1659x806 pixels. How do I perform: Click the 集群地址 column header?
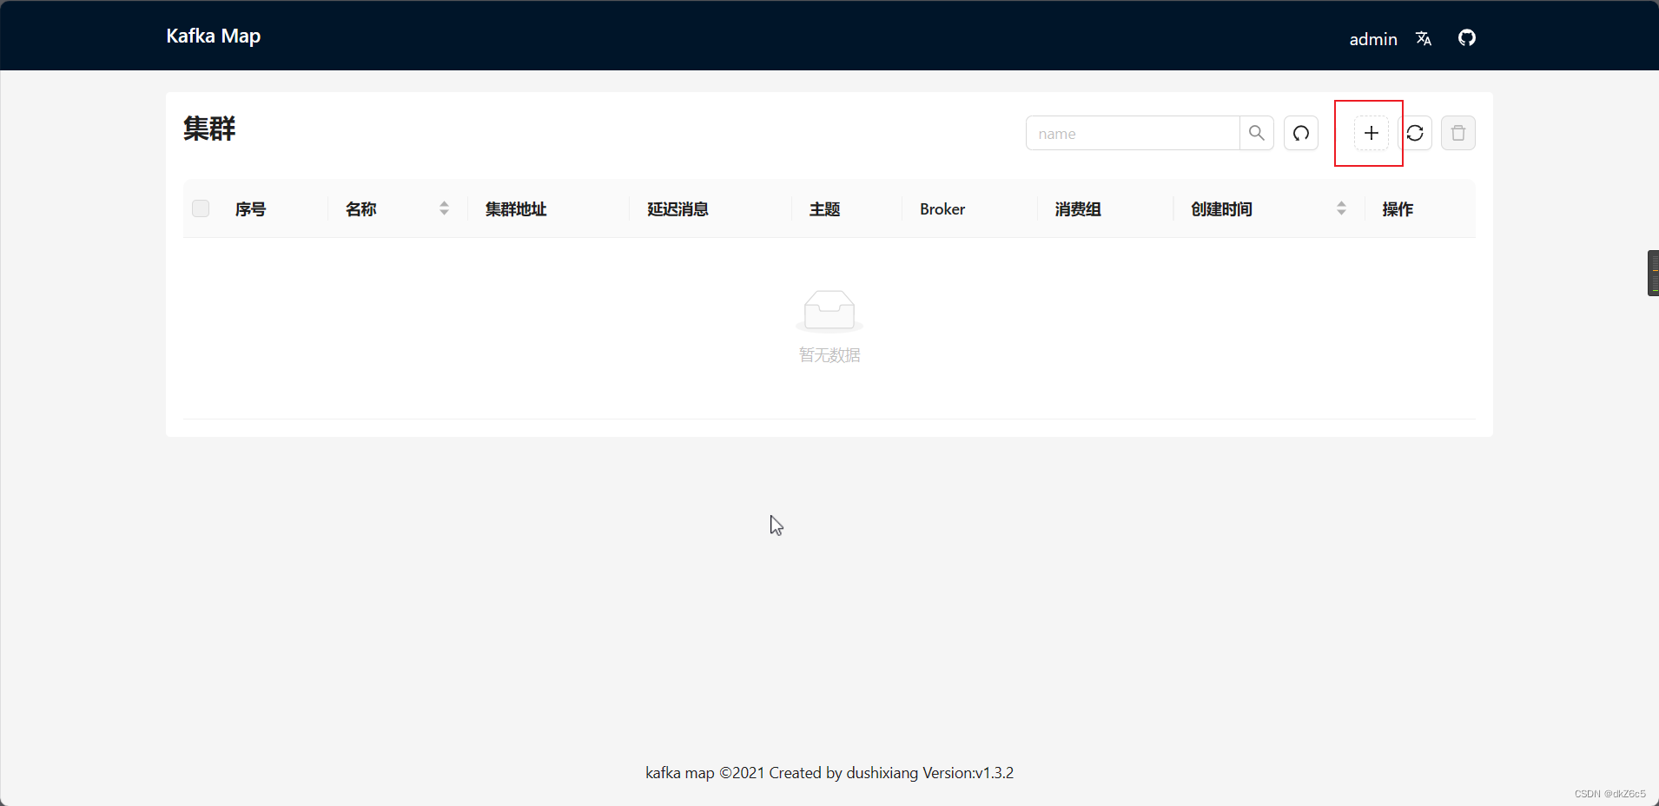(x=516, y=209)
